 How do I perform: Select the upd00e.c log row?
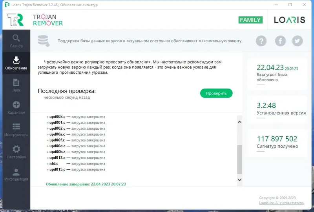(x=76, y=146)
